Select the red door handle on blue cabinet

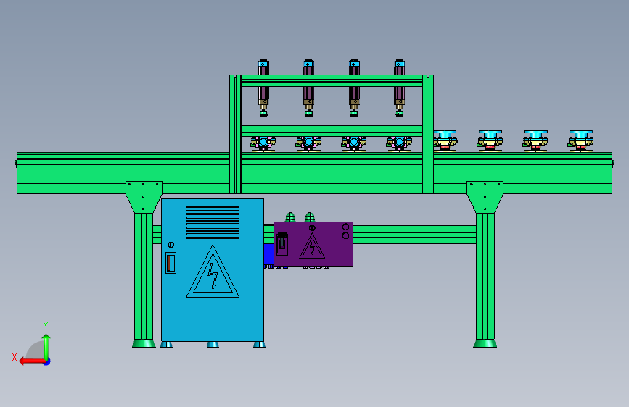tap(171, 263)
